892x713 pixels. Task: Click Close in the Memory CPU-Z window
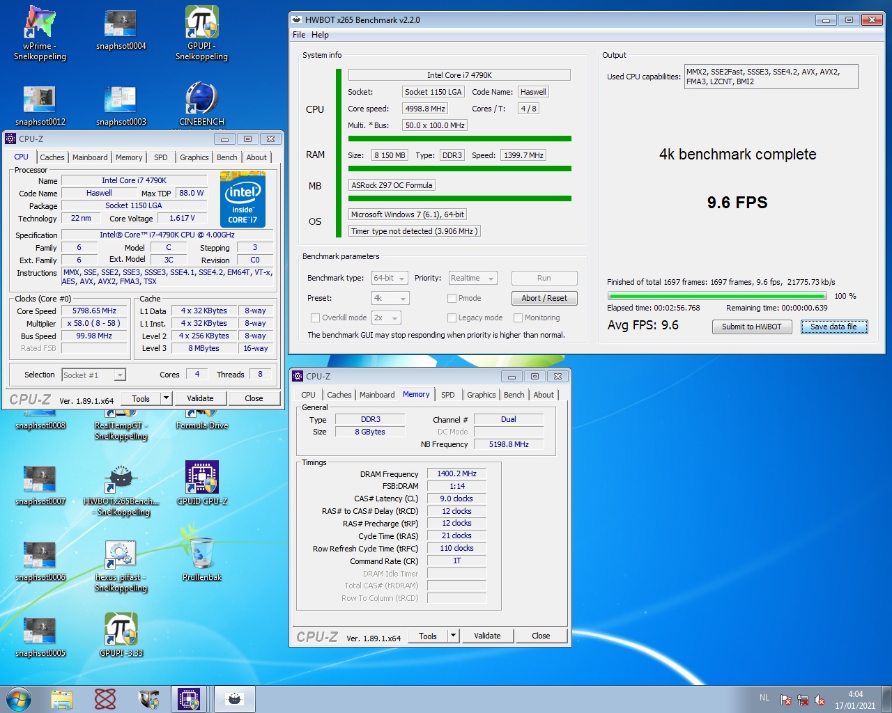541,636
